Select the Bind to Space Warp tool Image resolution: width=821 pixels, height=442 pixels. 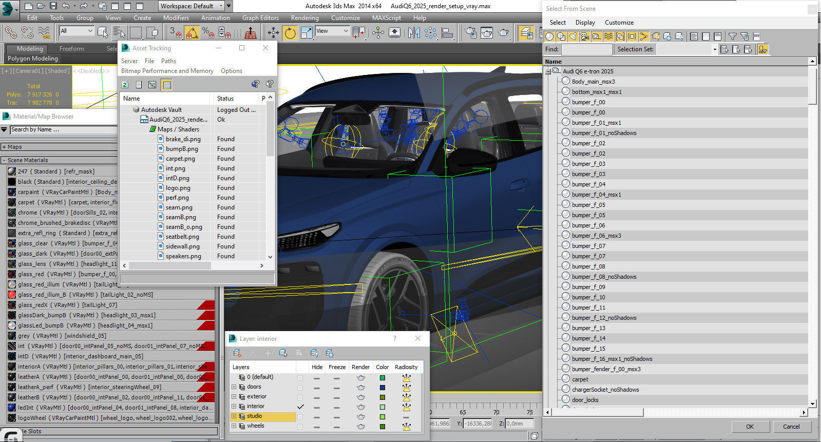(x=44, y=33)
